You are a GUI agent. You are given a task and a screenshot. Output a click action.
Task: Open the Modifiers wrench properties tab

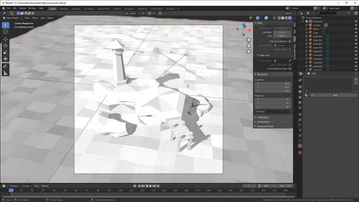(x=300, y=120)
